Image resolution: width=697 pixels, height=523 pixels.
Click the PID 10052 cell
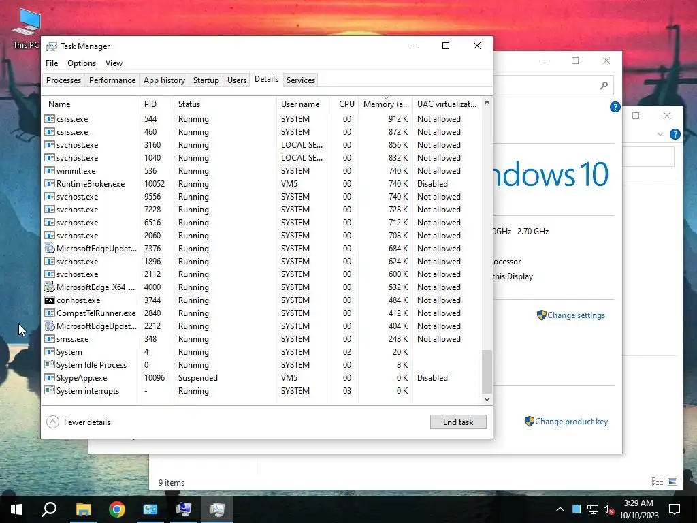tap(155, 184)
